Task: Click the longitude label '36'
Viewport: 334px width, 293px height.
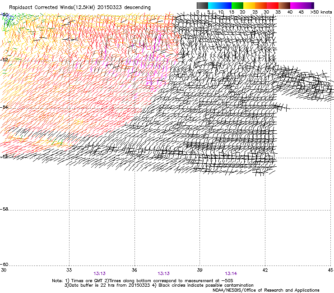Action: tap(134, 270)
